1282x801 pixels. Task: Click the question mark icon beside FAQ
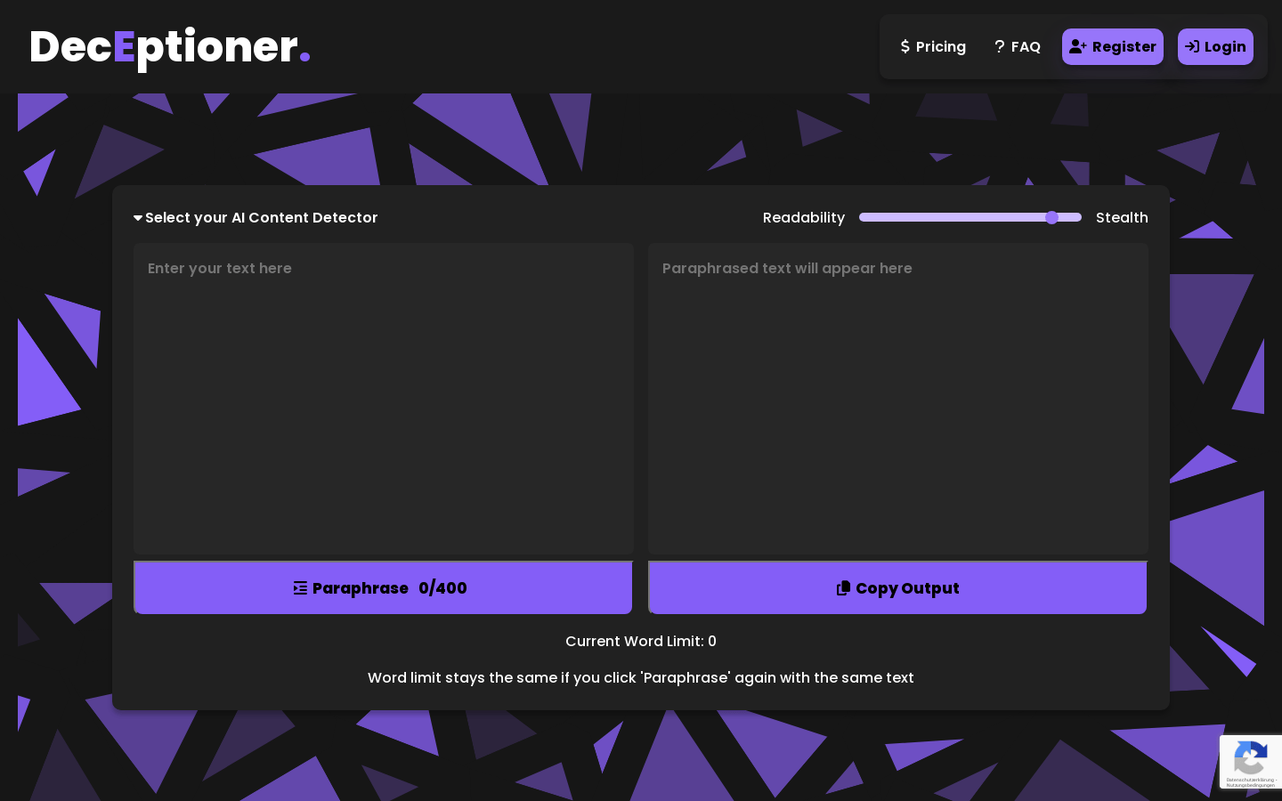pos(999,46)
